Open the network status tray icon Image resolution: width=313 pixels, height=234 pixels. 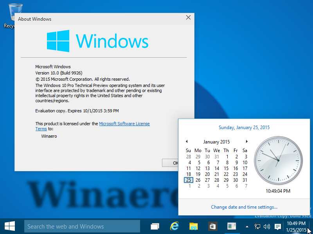click(257, 227)
